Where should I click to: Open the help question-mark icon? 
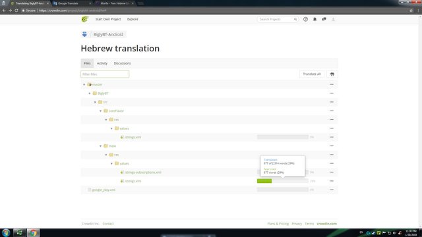click(x=305, y=19)
